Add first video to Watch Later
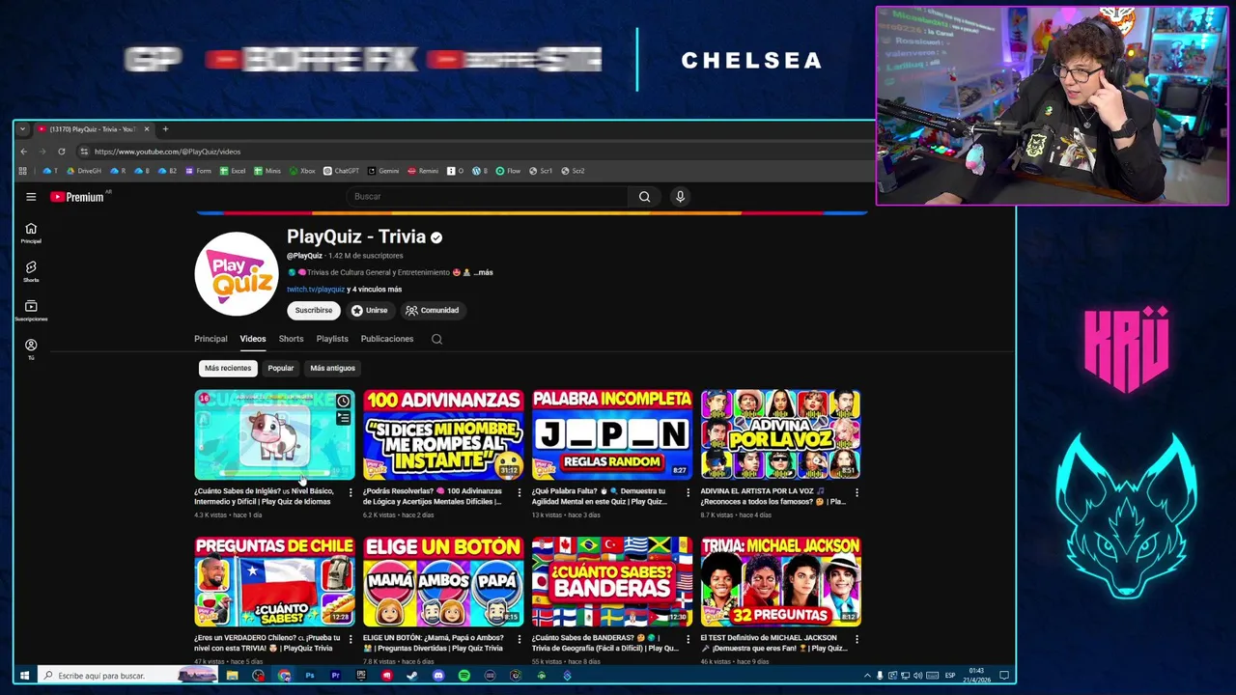Screen dimensions: 1236x695 [x=343, y=401]
